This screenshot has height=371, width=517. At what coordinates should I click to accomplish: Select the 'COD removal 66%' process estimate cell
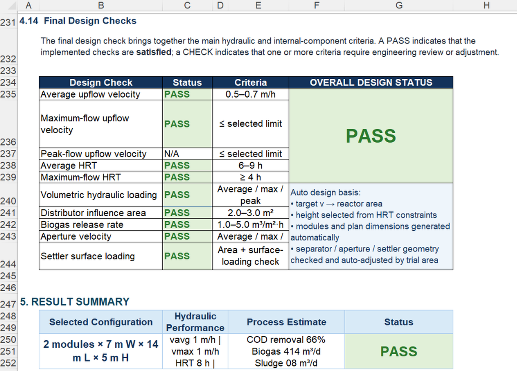(286, 351)
